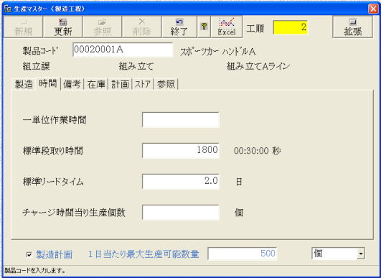The width and height of the screenshot is (381, 278).
Task: Open the 在庫 tab
Action: [96, 84]
